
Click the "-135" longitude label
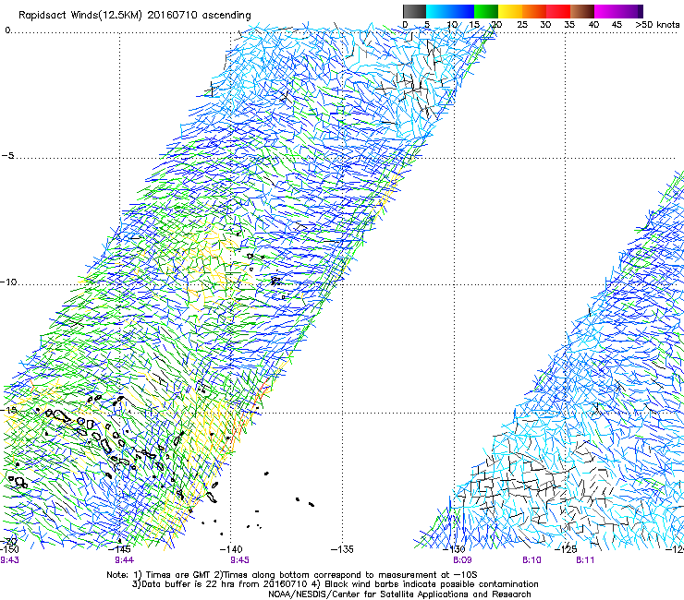pyautogui.click(x=342, y=549)
